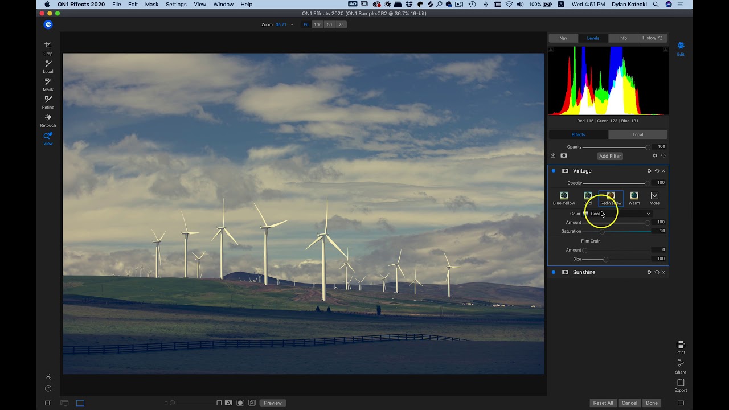Open the Export panel
Screen dimensions: 729x410
(x=681, y=383)
